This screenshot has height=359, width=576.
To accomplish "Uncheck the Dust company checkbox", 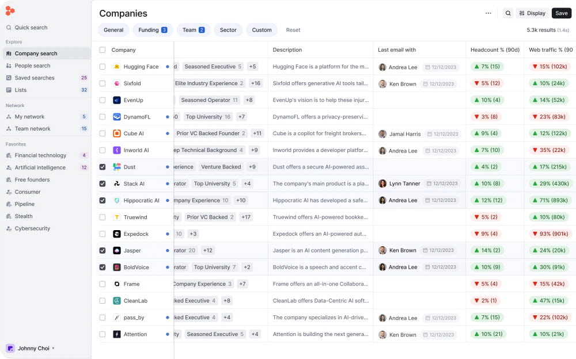I will point(103,167).
